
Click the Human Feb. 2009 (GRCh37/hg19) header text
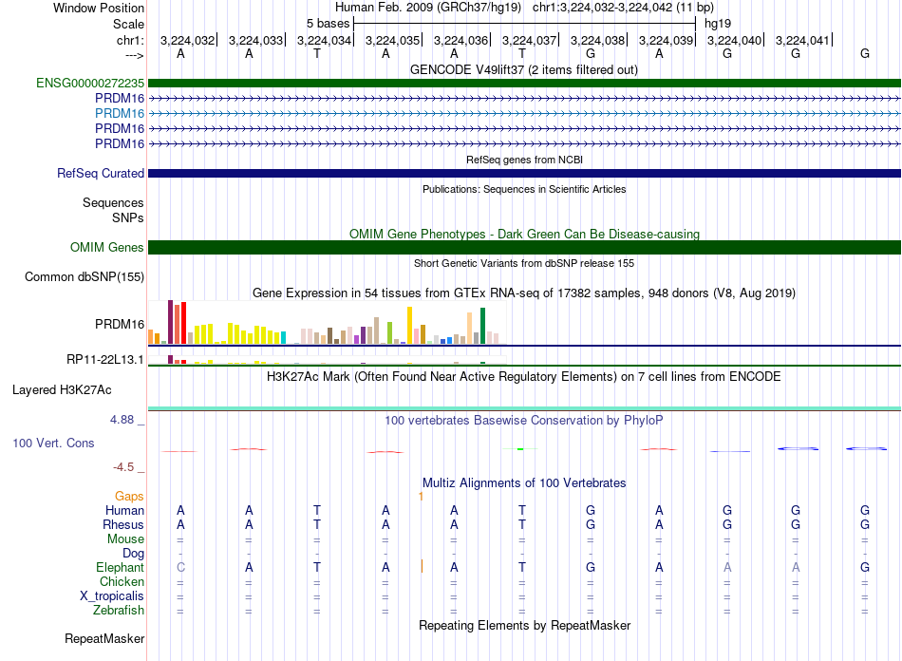(x=428, y=8)
